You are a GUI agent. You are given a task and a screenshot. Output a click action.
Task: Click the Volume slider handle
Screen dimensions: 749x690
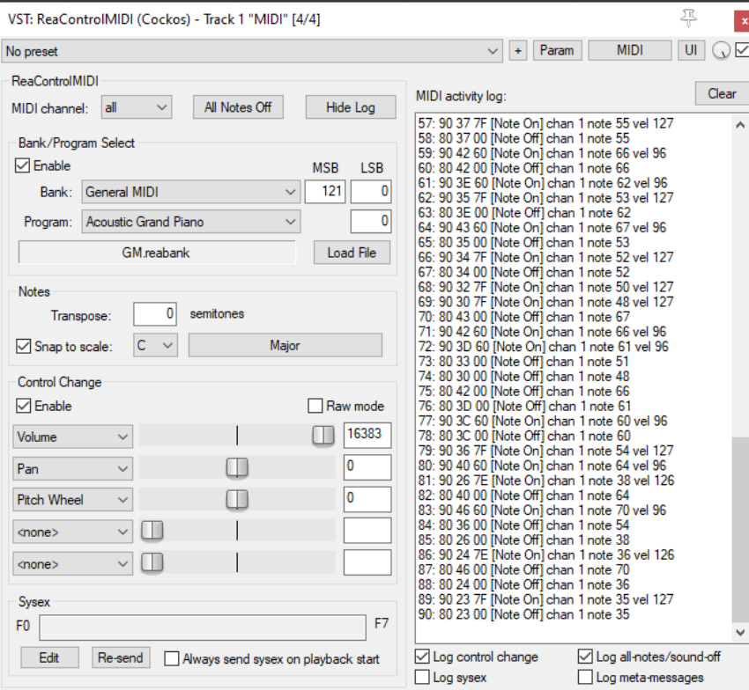pyautogui.click(x=323, y=435)
